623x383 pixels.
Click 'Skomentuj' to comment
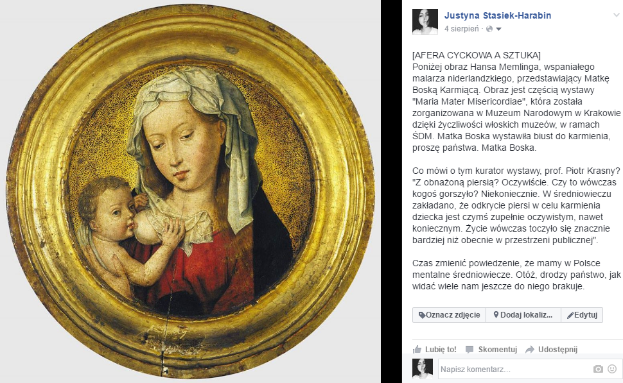491,349
